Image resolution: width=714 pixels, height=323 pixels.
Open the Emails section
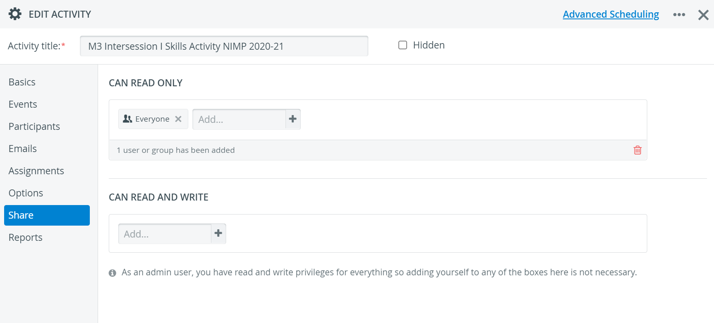pos(23,149)
